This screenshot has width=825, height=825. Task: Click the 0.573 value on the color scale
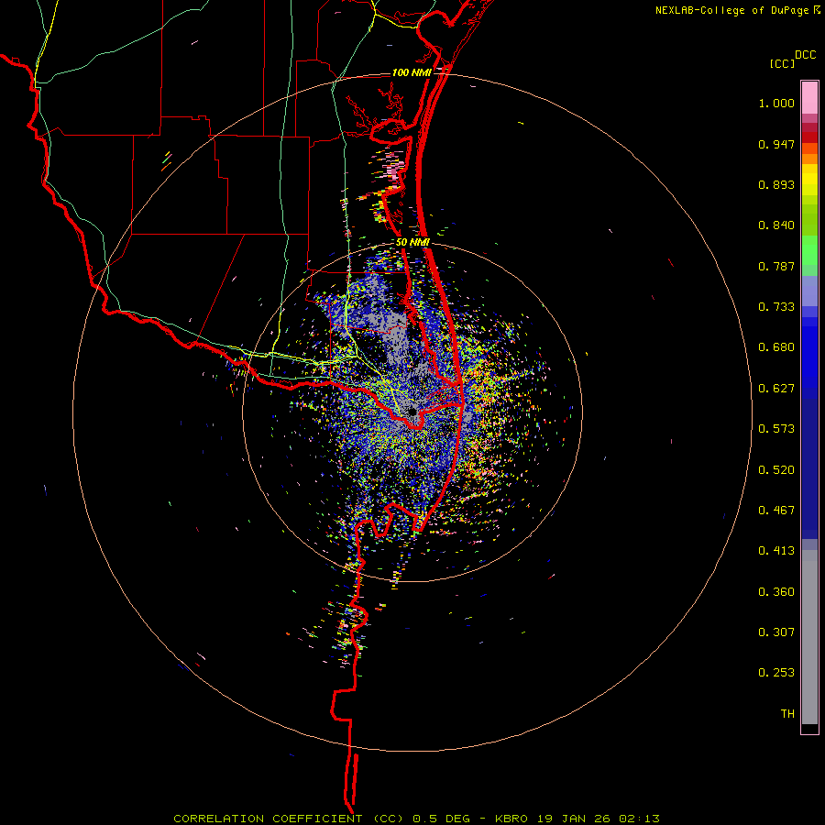776,429
